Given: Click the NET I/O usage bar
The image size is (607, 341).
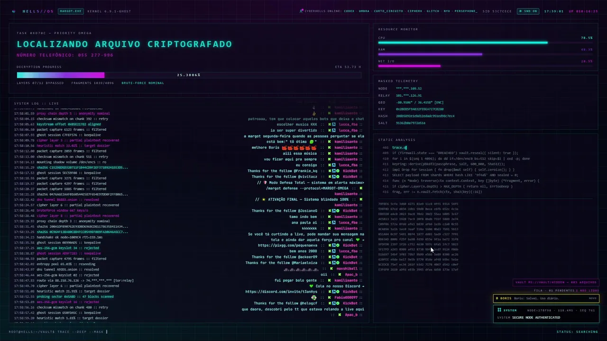Looking at the screenshot, I should pyautogui.click(x=485, y=66).
